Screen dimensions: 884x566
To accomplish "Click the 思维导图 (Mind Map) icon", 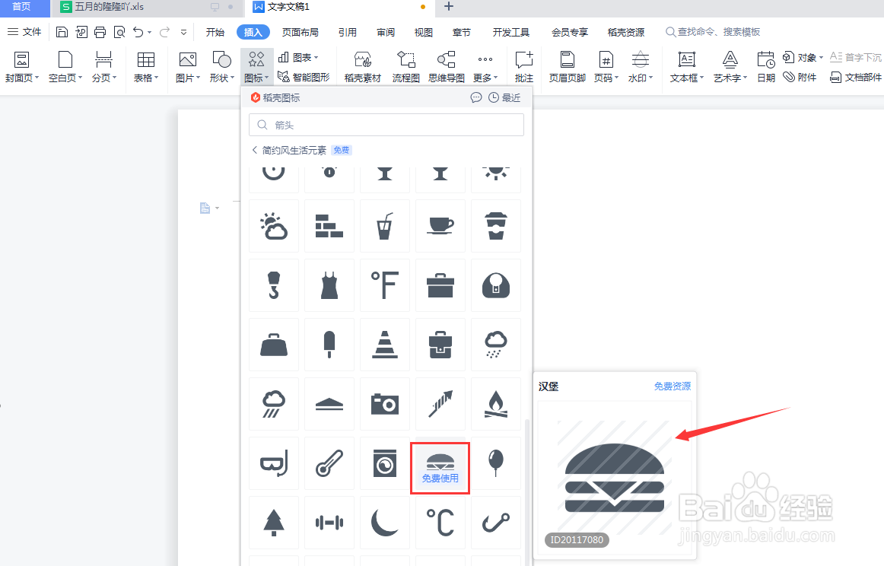I will [x=446, y=67].
